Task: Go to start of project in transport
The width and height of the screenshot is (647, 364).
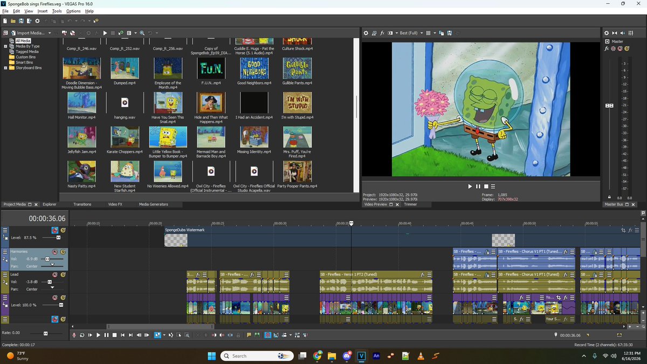Action: pos(122,335)
